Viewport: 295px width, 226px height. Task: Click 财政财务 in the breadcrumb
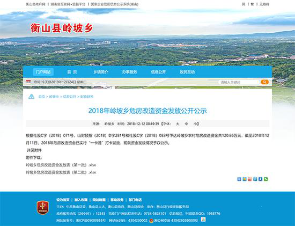[x=87, y=97]
